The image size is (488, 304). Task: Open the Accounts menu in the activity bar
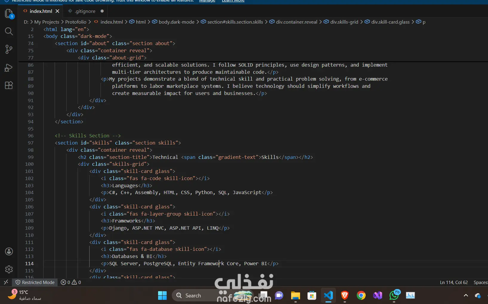[x=9, y=251]
